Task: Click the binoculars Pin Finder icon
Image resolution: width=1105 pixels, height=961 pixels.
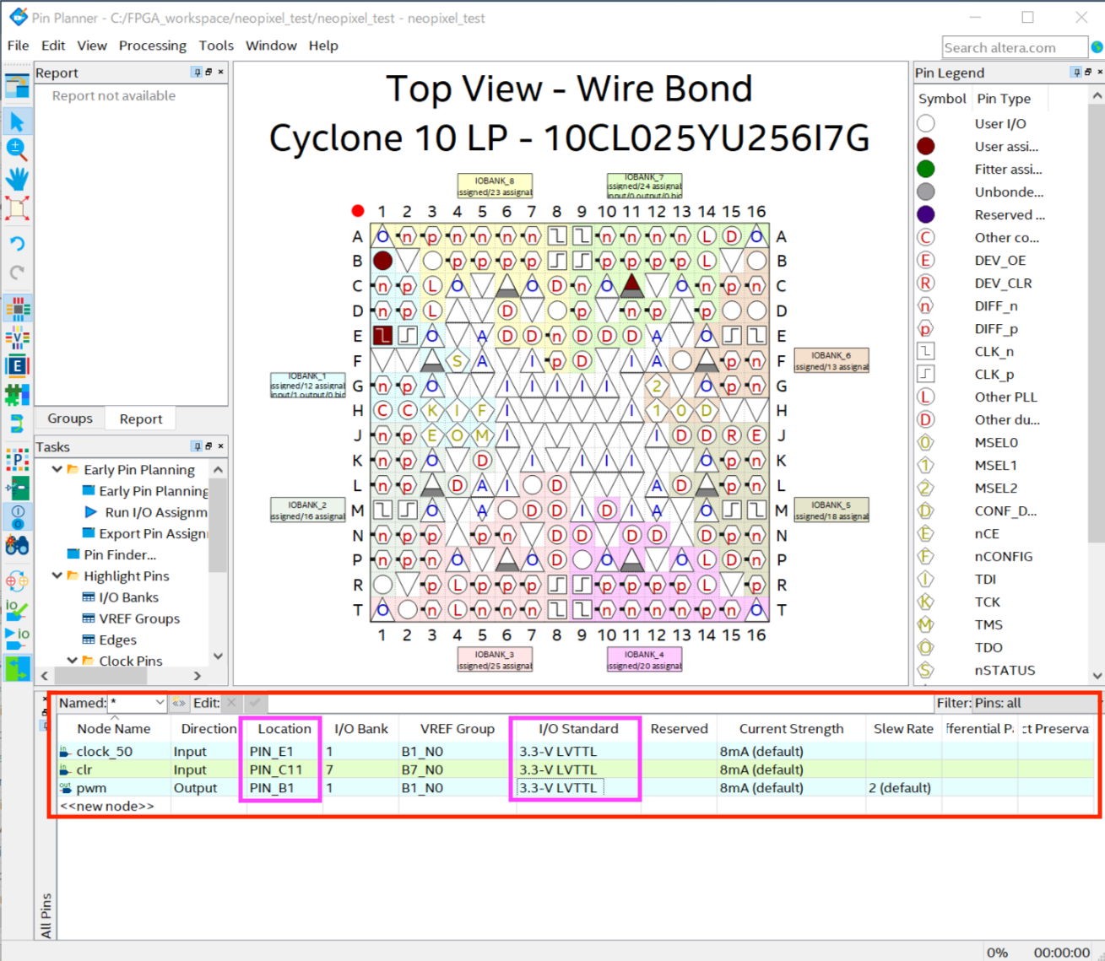Action: 17,545
